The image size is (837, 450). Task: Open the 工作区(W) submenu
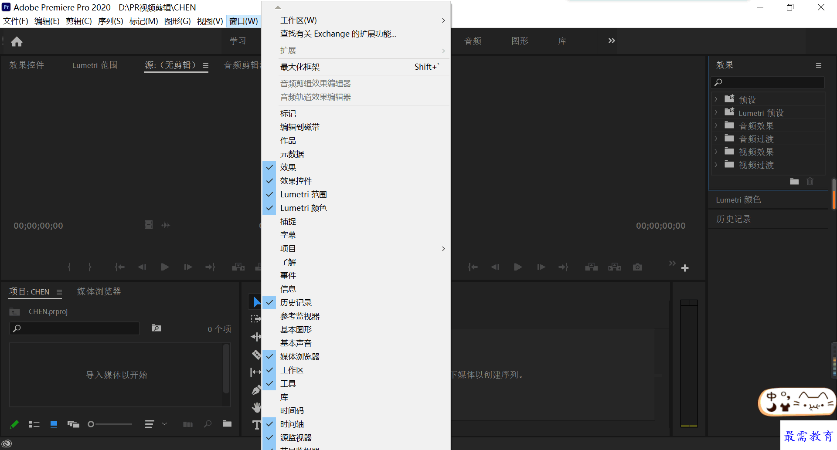coord(357,20)
